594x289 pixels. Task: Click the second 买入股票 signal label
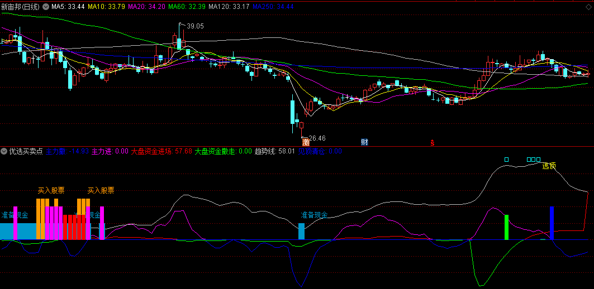101,190
